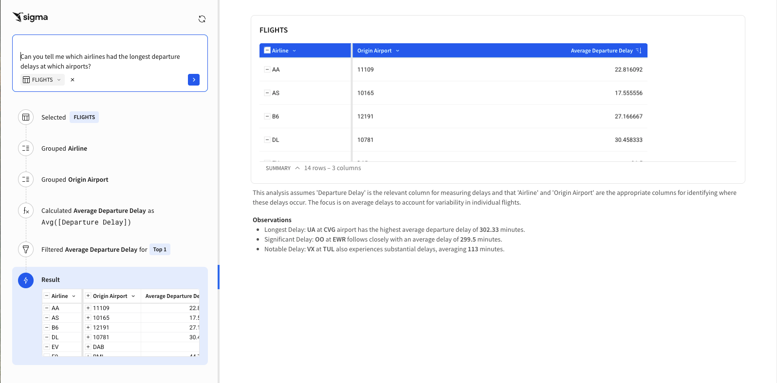This screenshot has width=777, height=383.
Task: Click the Avg([Departure Delay]) formula text
Action: click(86, 222)
